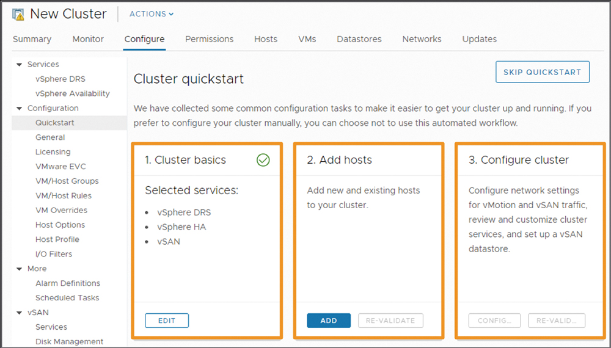Switch to the Datastores tab
Viewport: 611px width, 348px height.
(359, 39)
